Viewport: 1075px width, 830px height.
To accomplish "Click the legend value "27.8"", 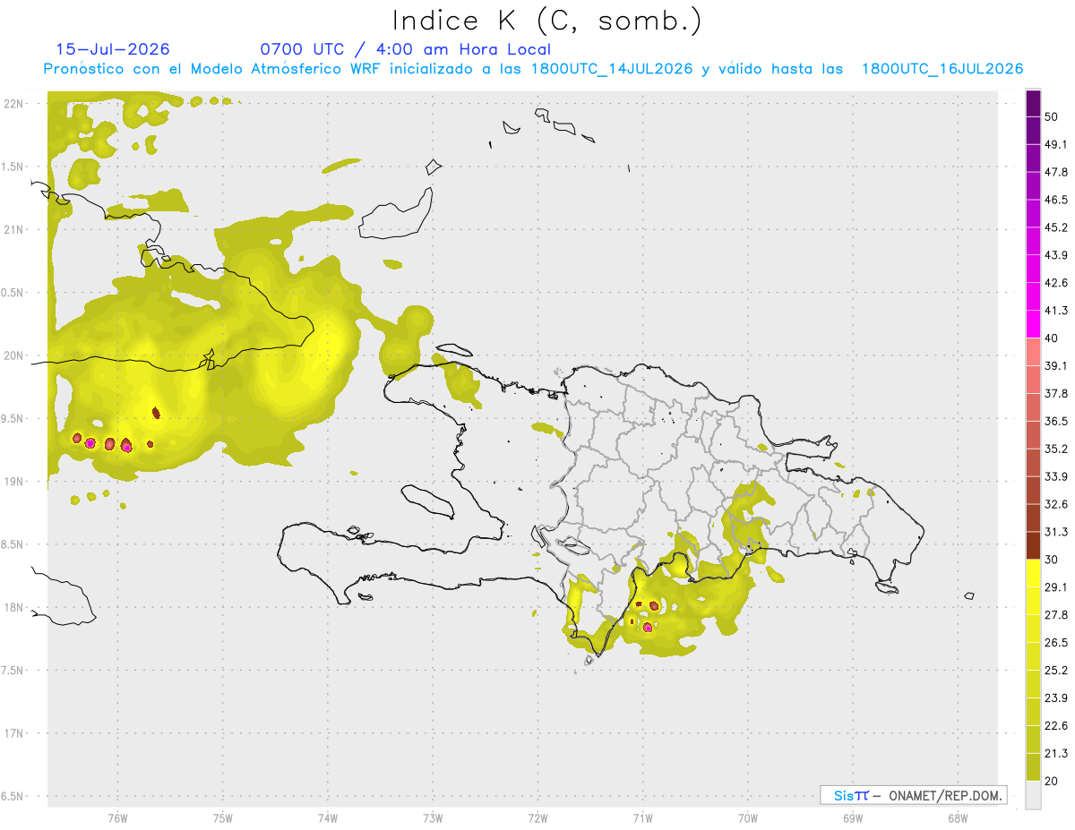I will pyautogui.click(x=1056, y=615).
